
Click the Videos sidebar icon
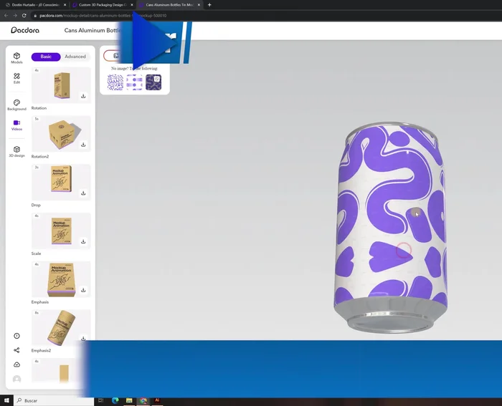16,125
